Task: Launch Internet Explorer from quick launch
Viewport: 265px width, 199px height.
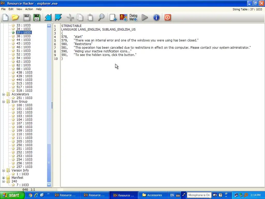Action: point(36,195)
